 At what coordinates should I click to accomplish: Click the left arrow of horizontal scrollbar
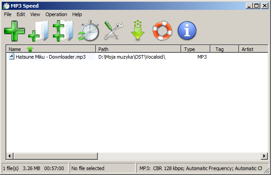(10, 156)
